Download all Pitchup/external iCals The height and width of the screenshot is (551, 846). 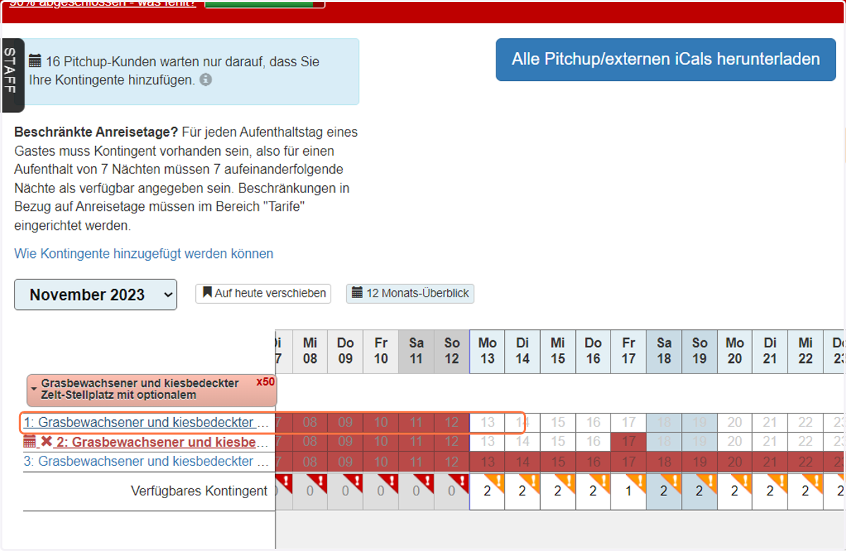(666, 59)
